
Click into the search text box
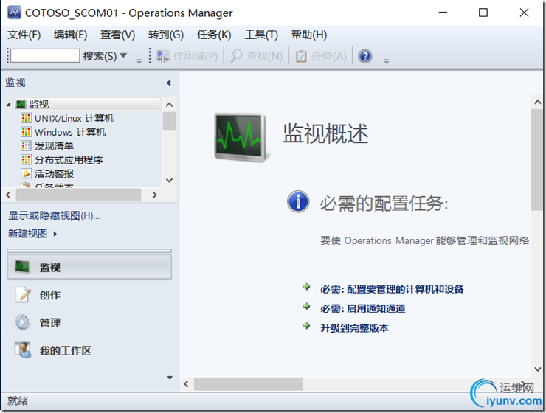point(45,55)
